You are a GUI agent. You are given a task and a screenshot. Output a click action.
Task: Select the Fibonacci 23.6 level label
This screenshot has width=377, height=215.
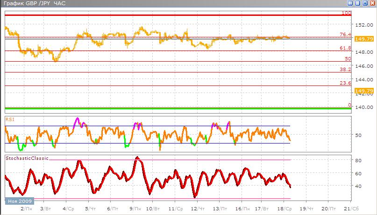(345, 83)
